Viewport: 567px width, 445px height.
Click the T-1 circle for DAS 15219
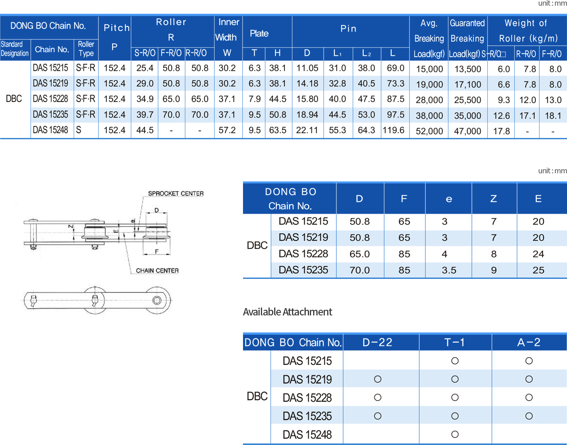[x=455, y=379]
